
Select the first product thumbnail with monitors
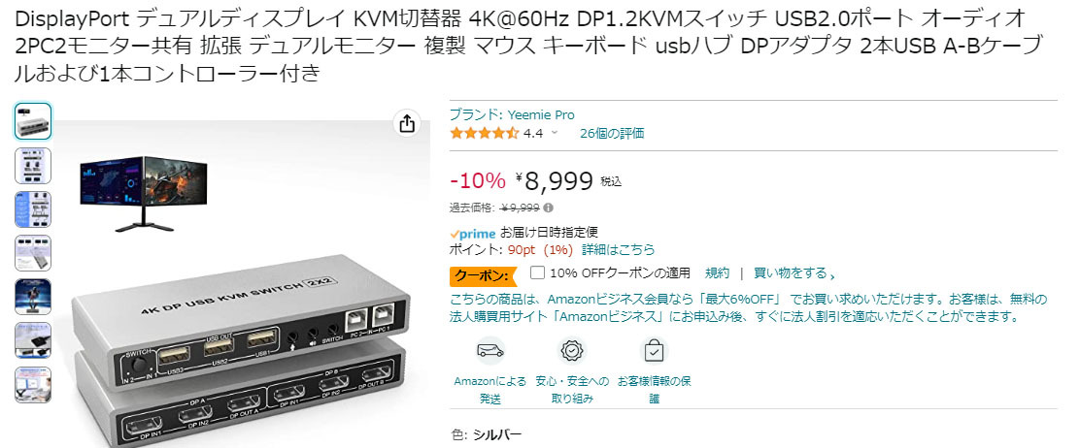[32, 122]
